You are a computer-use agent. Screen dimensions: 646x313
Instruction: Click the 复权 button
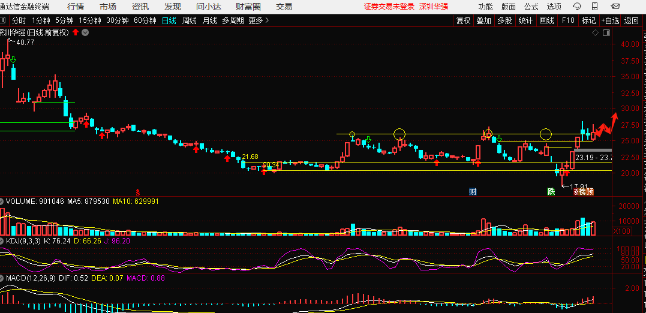(x=464, y=20)
